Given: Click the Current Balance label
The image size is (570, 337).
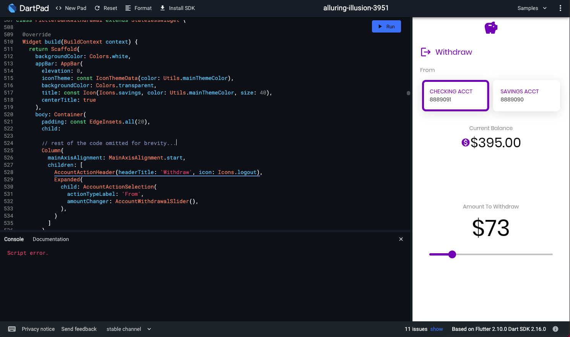Looking at the screenshot, I should [491, 128].
